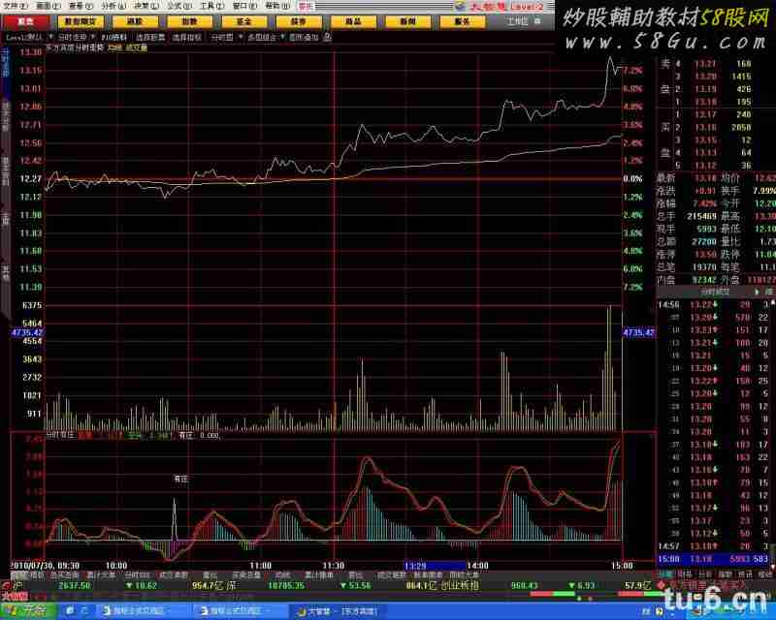Open the 工具 menu

tap(211, 7)
